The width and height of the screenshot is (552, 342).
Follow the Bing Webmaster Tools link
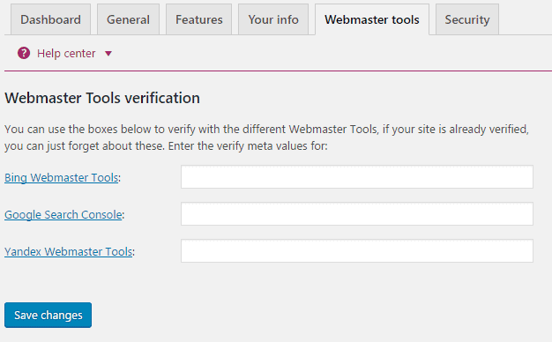tap(61, 178)
